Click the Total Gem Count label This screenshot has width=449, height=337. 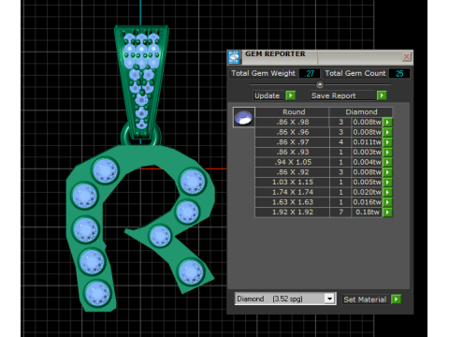355,73
